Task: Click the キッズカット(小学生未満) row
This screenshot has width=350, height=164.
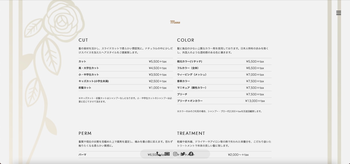Action: pos(126,81)
